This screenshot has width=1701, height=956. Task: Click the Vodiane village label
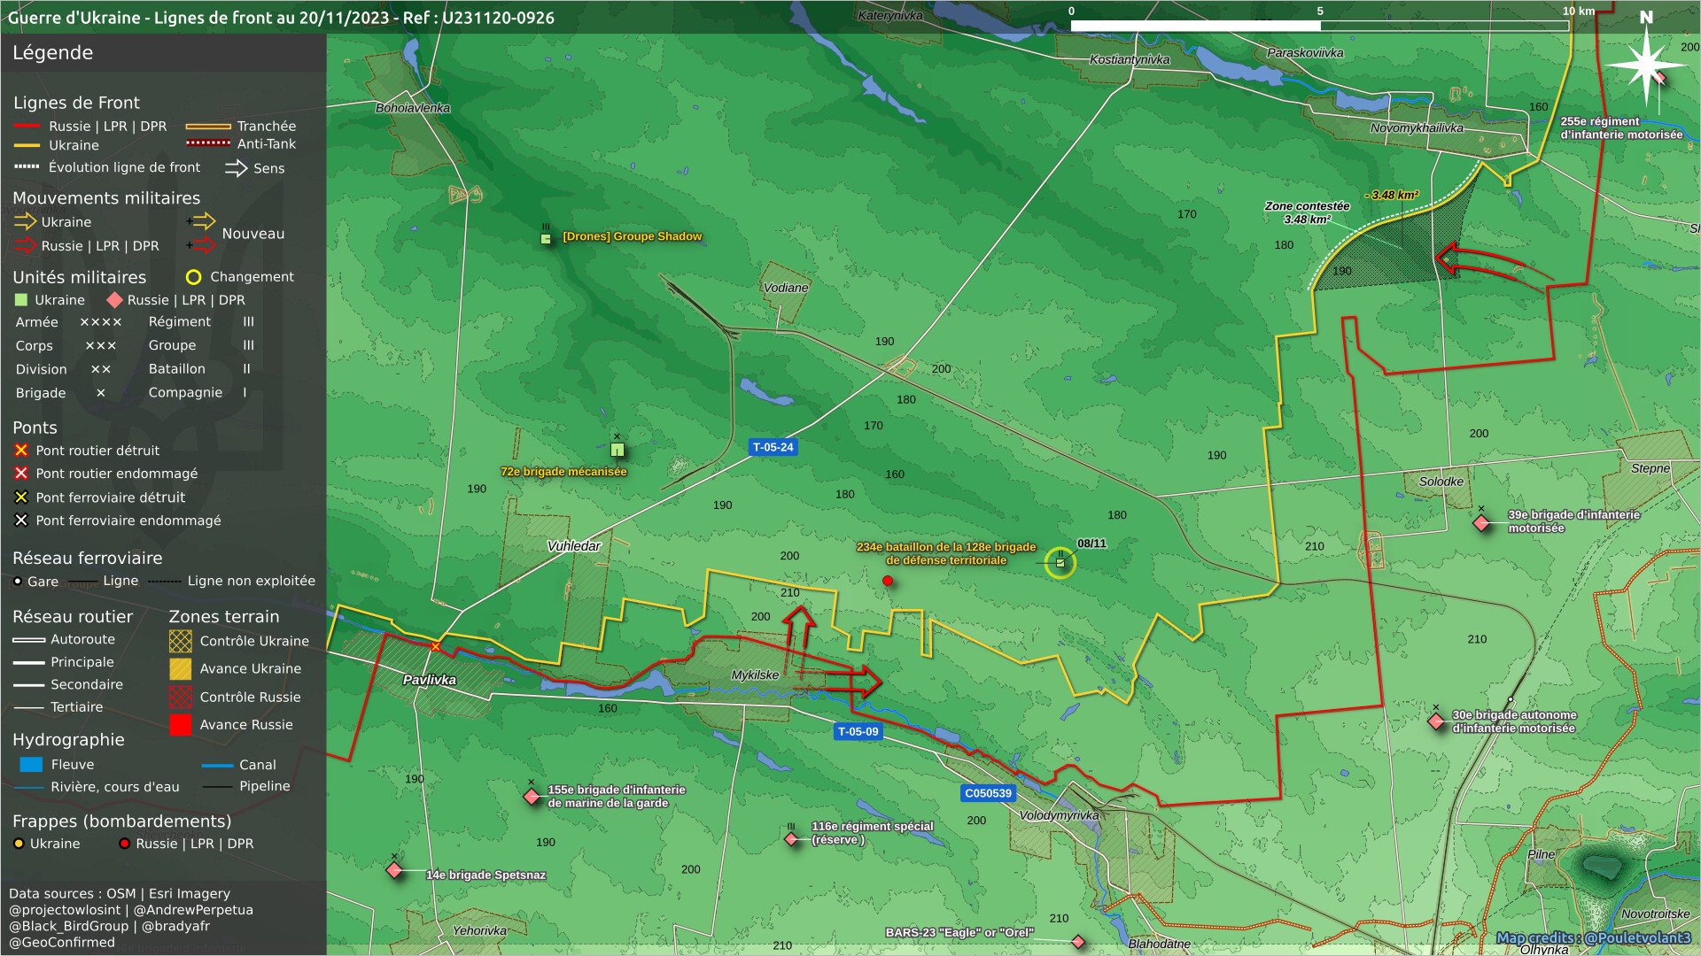[x=786, y=288]
